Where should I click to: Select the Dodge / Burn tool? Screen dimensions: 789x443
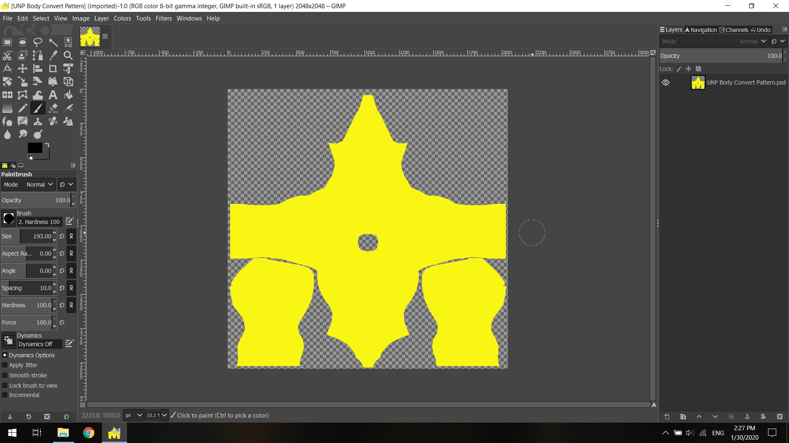point(38,134)
